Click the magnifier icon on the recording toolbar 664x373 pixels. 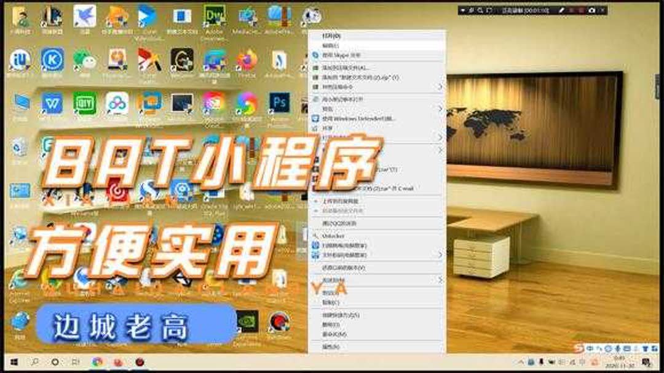coord(480,10)
